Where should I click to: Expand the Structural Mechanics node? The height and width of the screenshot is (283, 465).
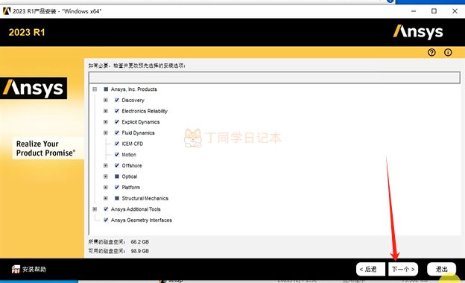106,198
